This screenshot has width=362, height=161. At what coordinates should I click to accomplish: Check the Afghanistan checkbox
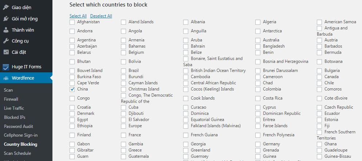click(72, 22)
